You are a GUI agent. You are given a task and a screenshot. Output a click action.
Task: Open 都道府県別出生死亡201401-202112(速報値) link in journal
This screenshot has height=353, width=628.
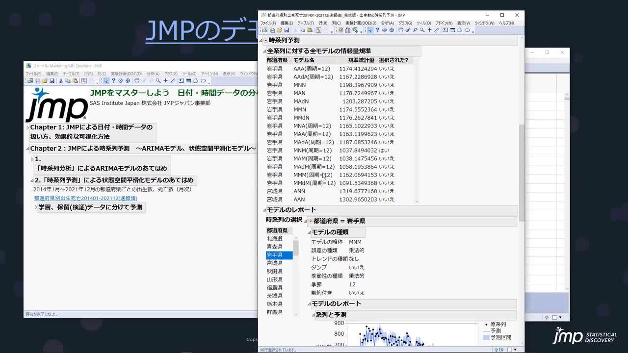[86, 199]
